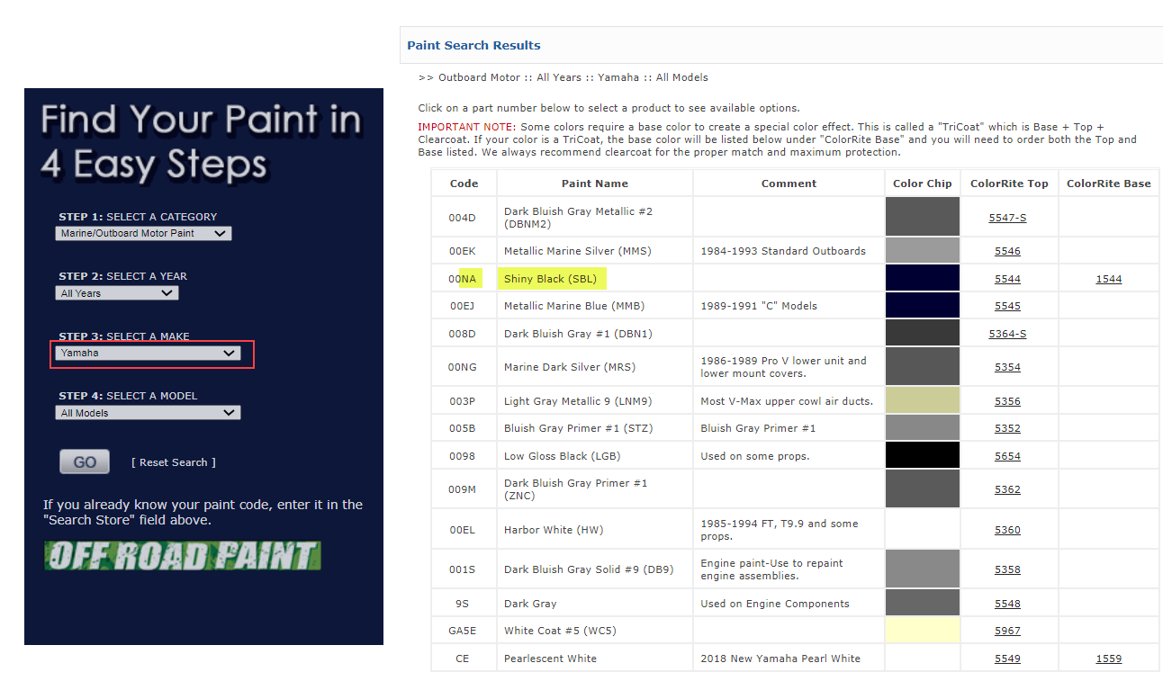1163x681 pixels.
Task: Select code 004D cell
Action: [x=464, y=218]
